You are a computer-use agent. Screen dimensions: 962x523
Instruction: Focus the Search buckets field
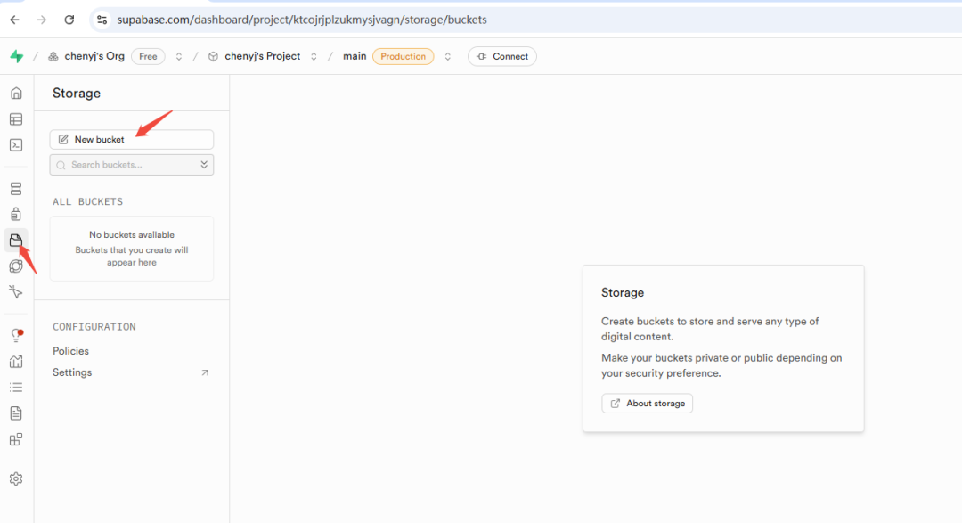(131, 165)
